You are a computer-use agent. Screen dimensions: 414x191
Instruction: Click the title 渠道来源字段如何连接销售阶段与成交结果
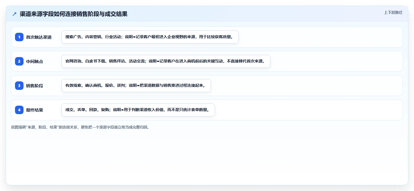74,14
